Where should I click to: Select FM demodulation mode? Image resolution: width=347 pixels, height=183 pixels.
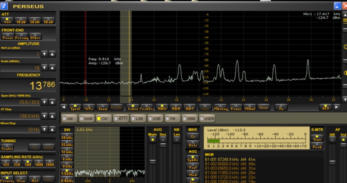tap(173, 119)
